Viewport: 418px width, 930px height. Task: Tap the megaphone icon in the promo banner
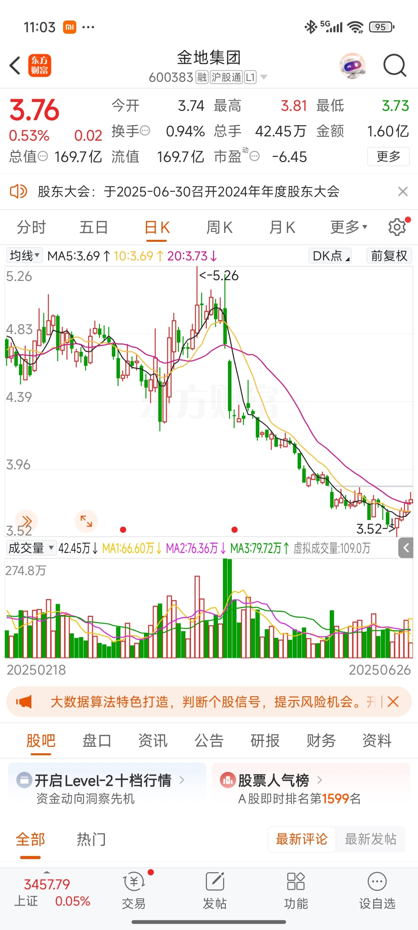click(24, 702)
